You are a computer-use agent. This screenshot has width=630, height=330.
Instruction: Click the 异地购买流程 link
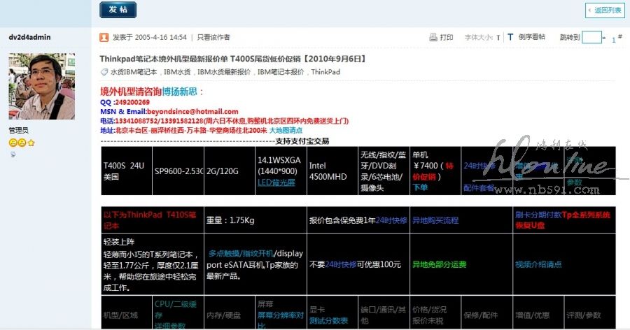click(435, 220)
